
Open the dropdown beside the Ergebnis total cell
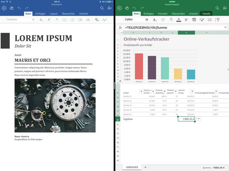[199, 119]
